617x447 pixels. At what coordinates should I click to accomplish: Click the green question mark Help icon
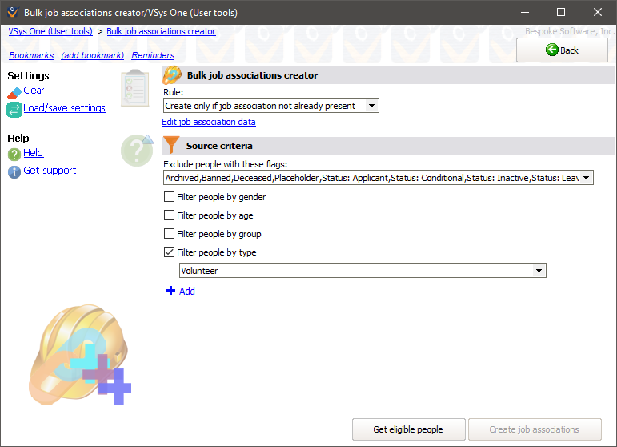(x=14, y=154)
